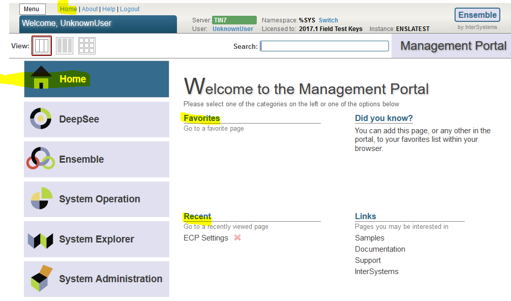Click the TIN7 server name field

point(234,20)
